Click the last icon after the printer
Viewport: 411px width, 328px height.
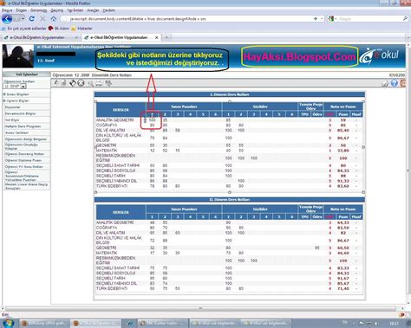click(x=108, y=83)
